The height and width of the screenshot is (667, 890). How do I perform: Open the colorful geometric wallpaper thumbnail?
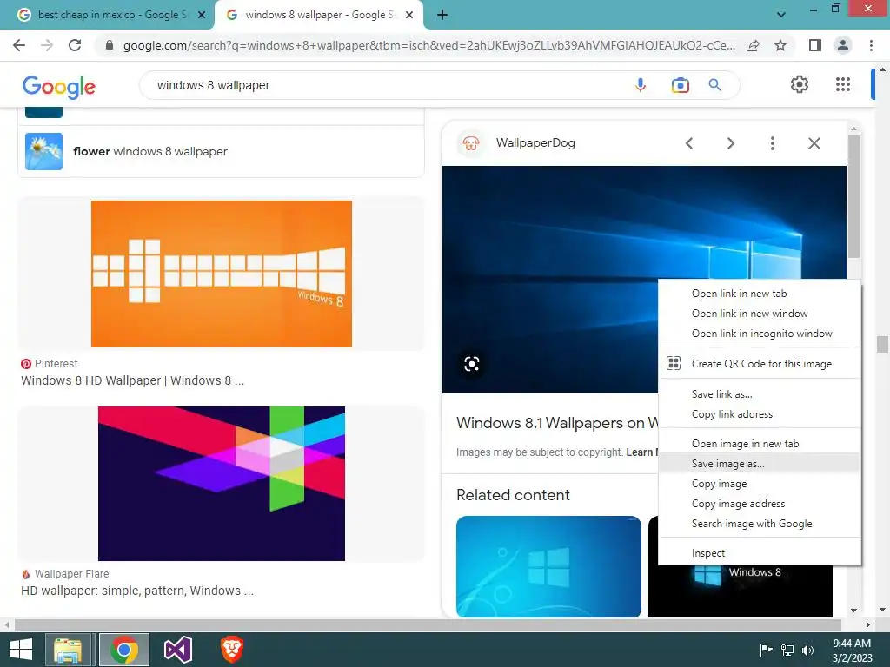click(222, 484)
